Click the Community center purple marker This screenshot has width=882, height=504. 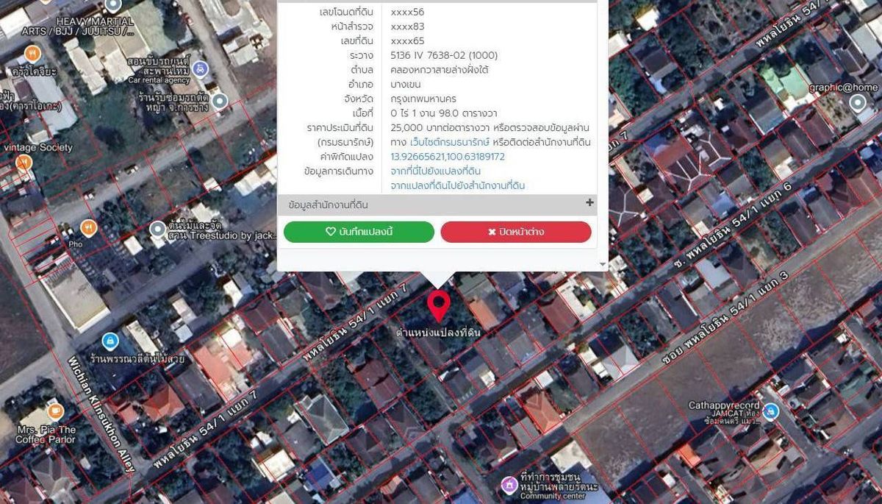point(509,485)
